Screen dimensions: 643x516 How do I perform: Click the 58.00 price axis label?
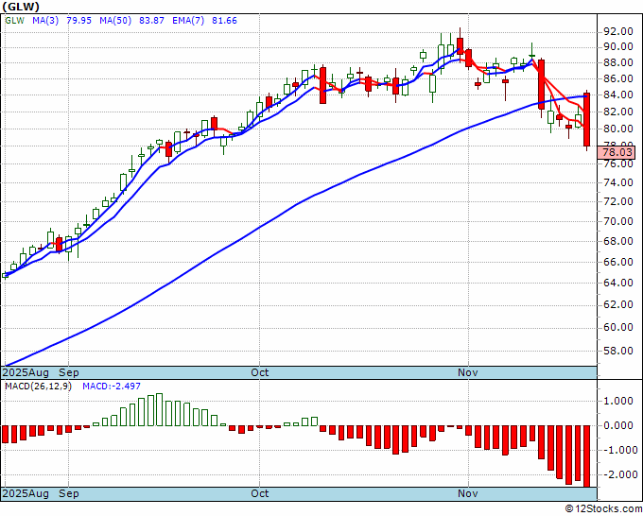618,351
